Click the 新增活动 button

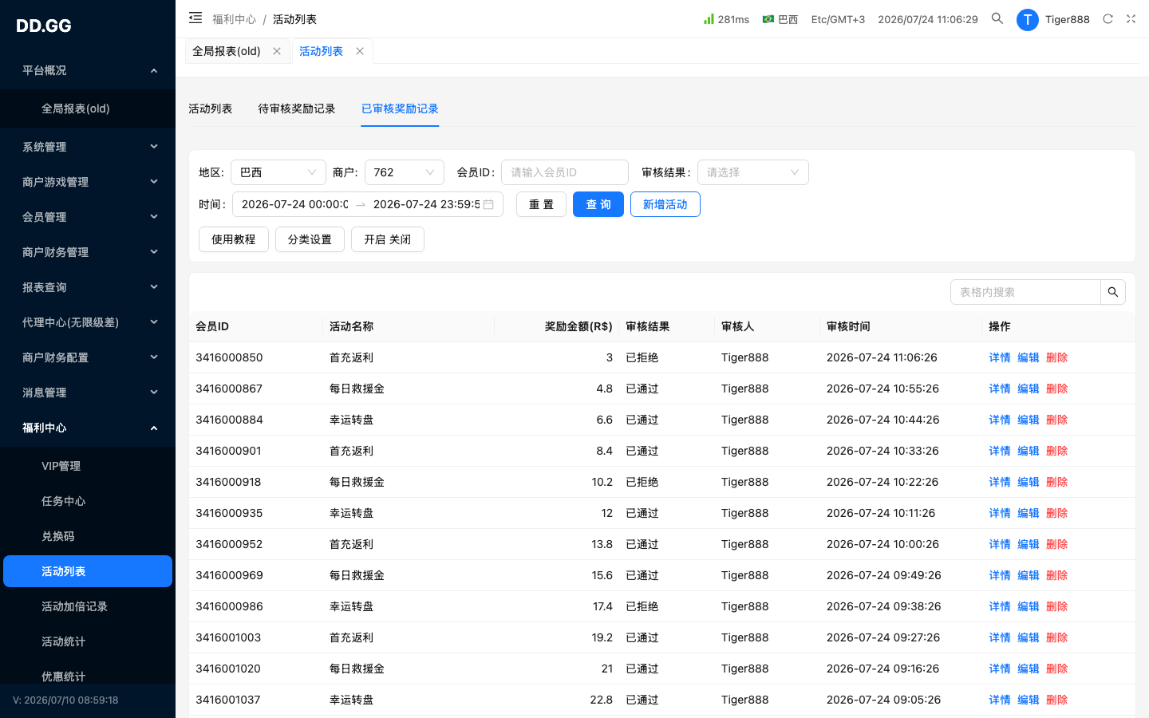(665, 204)
